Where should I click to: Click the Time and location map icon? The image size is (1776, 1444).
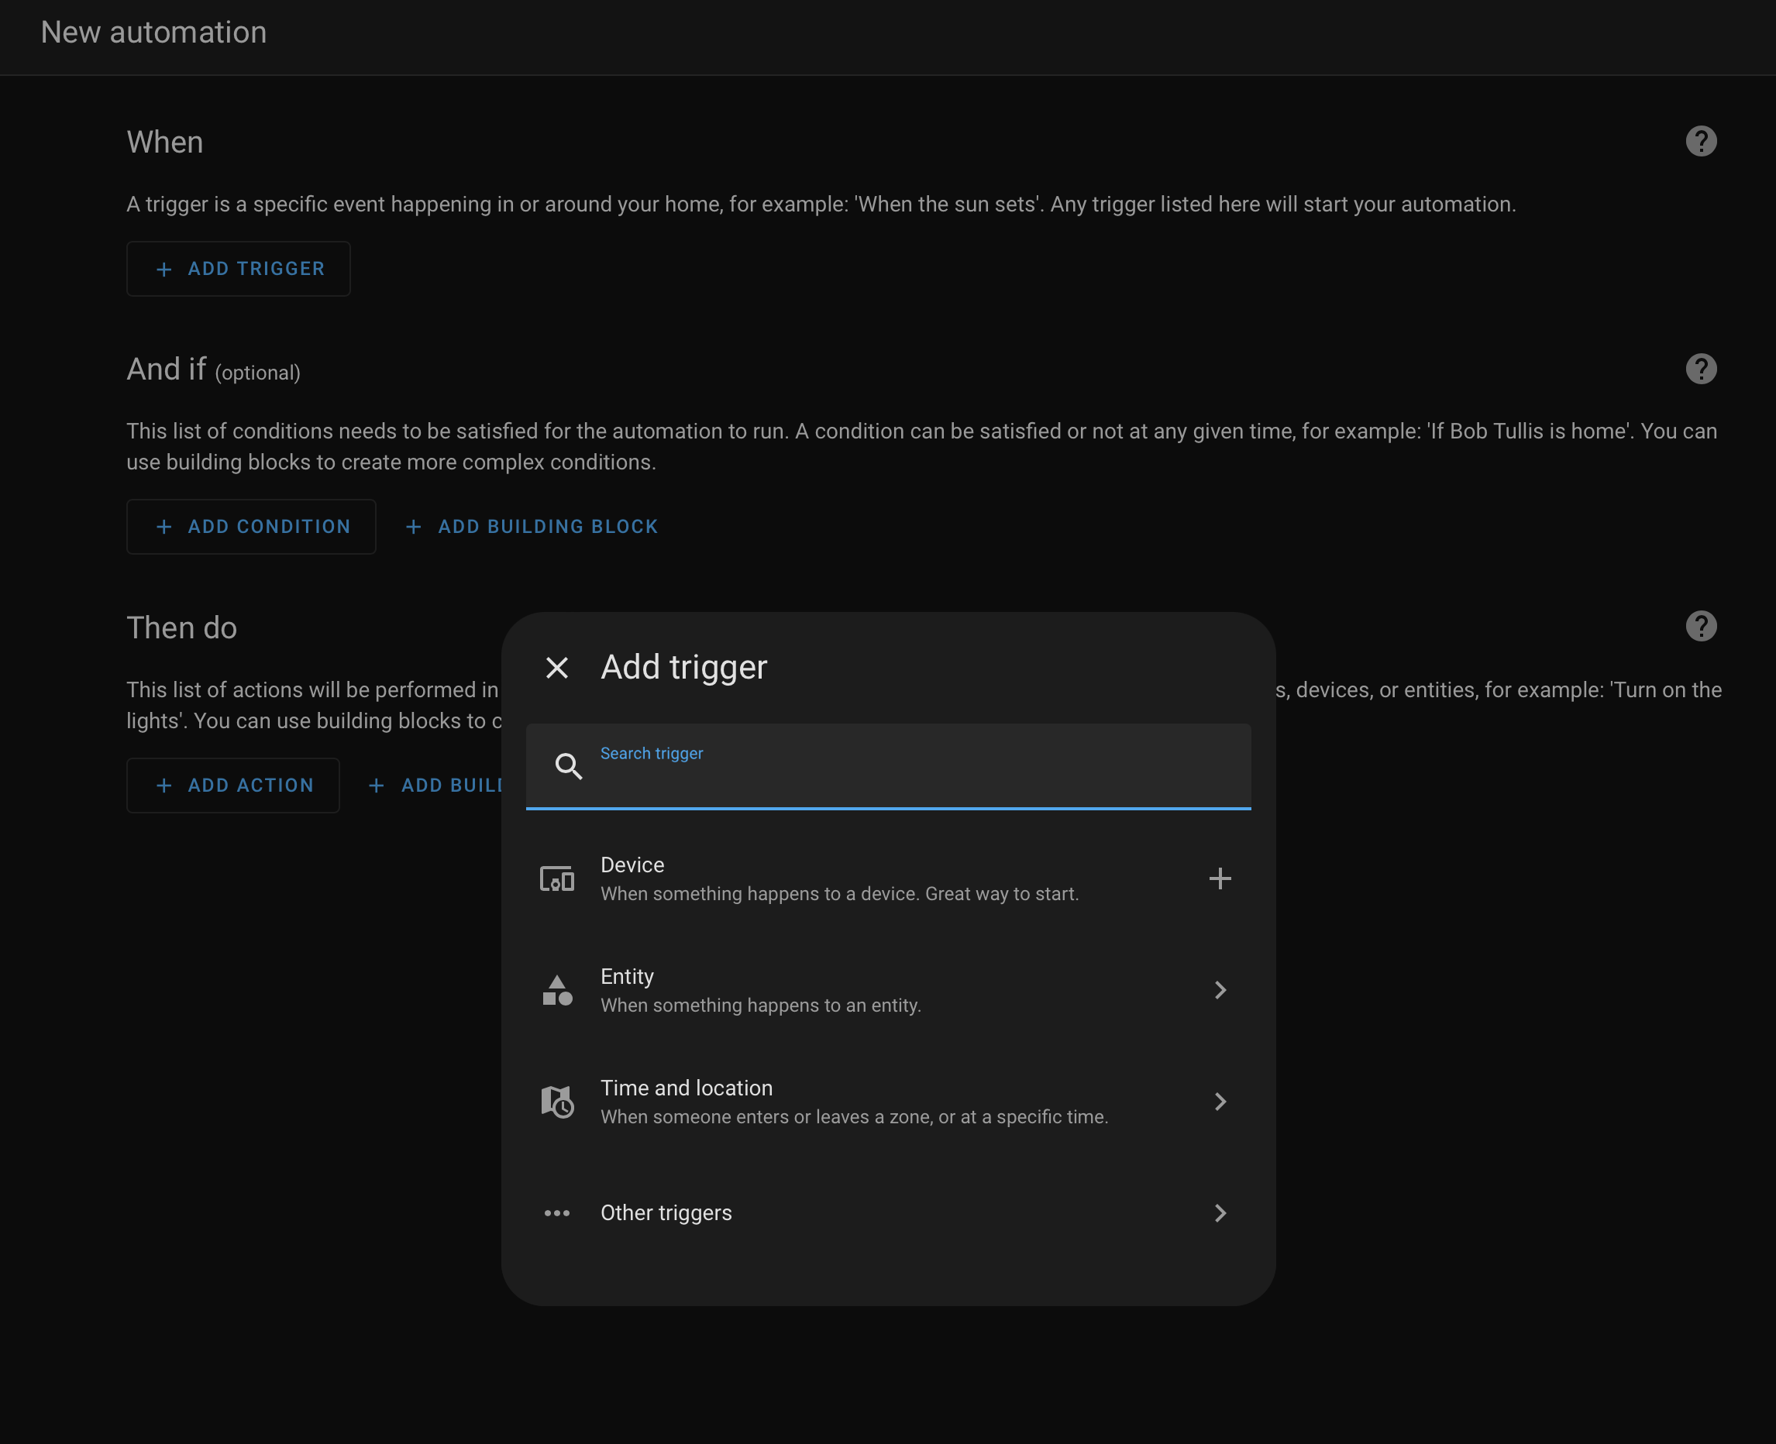click(x=556, y=1102)
